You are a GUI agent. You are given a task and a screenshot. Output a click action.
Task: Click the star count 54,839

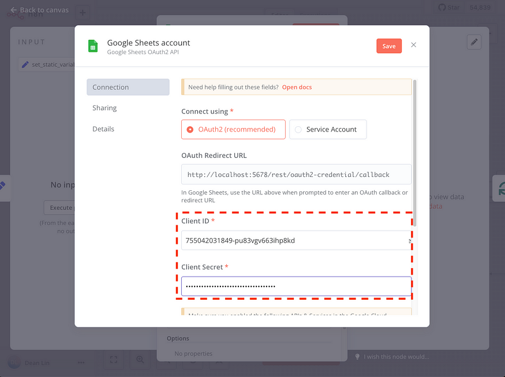pyautogui.click(x=480, y=7)
